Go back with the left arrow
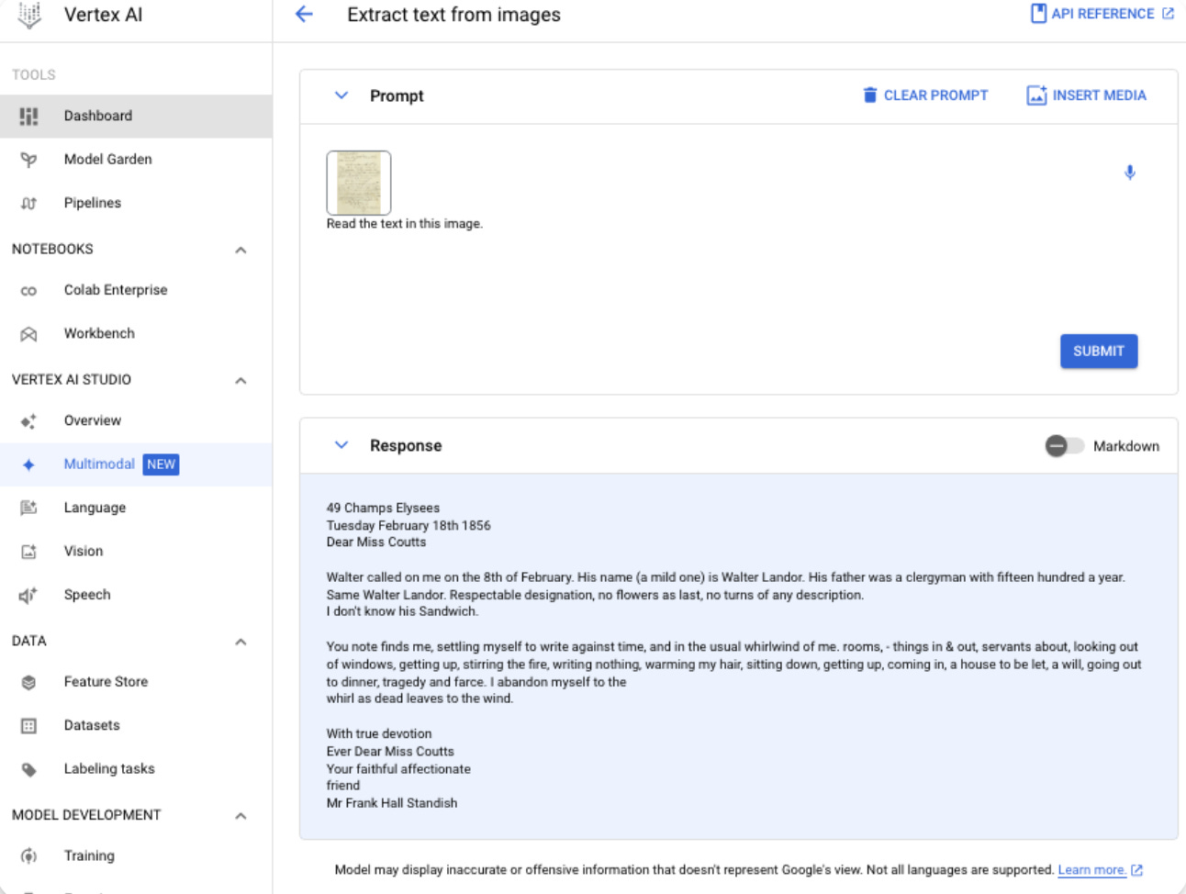Image resolution: width=1186 pixels, height=894 pixels. [x=304, y=15]
